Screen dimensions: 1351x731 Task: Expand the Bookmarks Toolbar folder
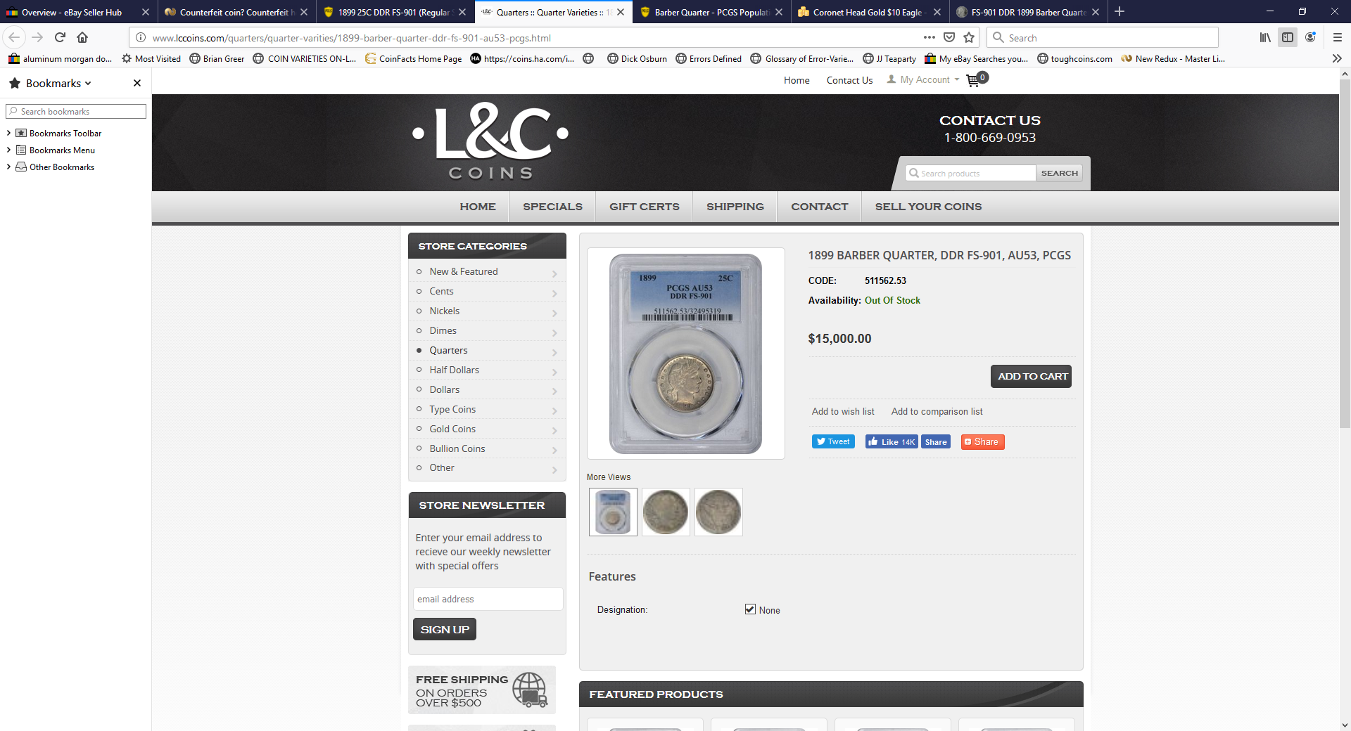point(8,133)
